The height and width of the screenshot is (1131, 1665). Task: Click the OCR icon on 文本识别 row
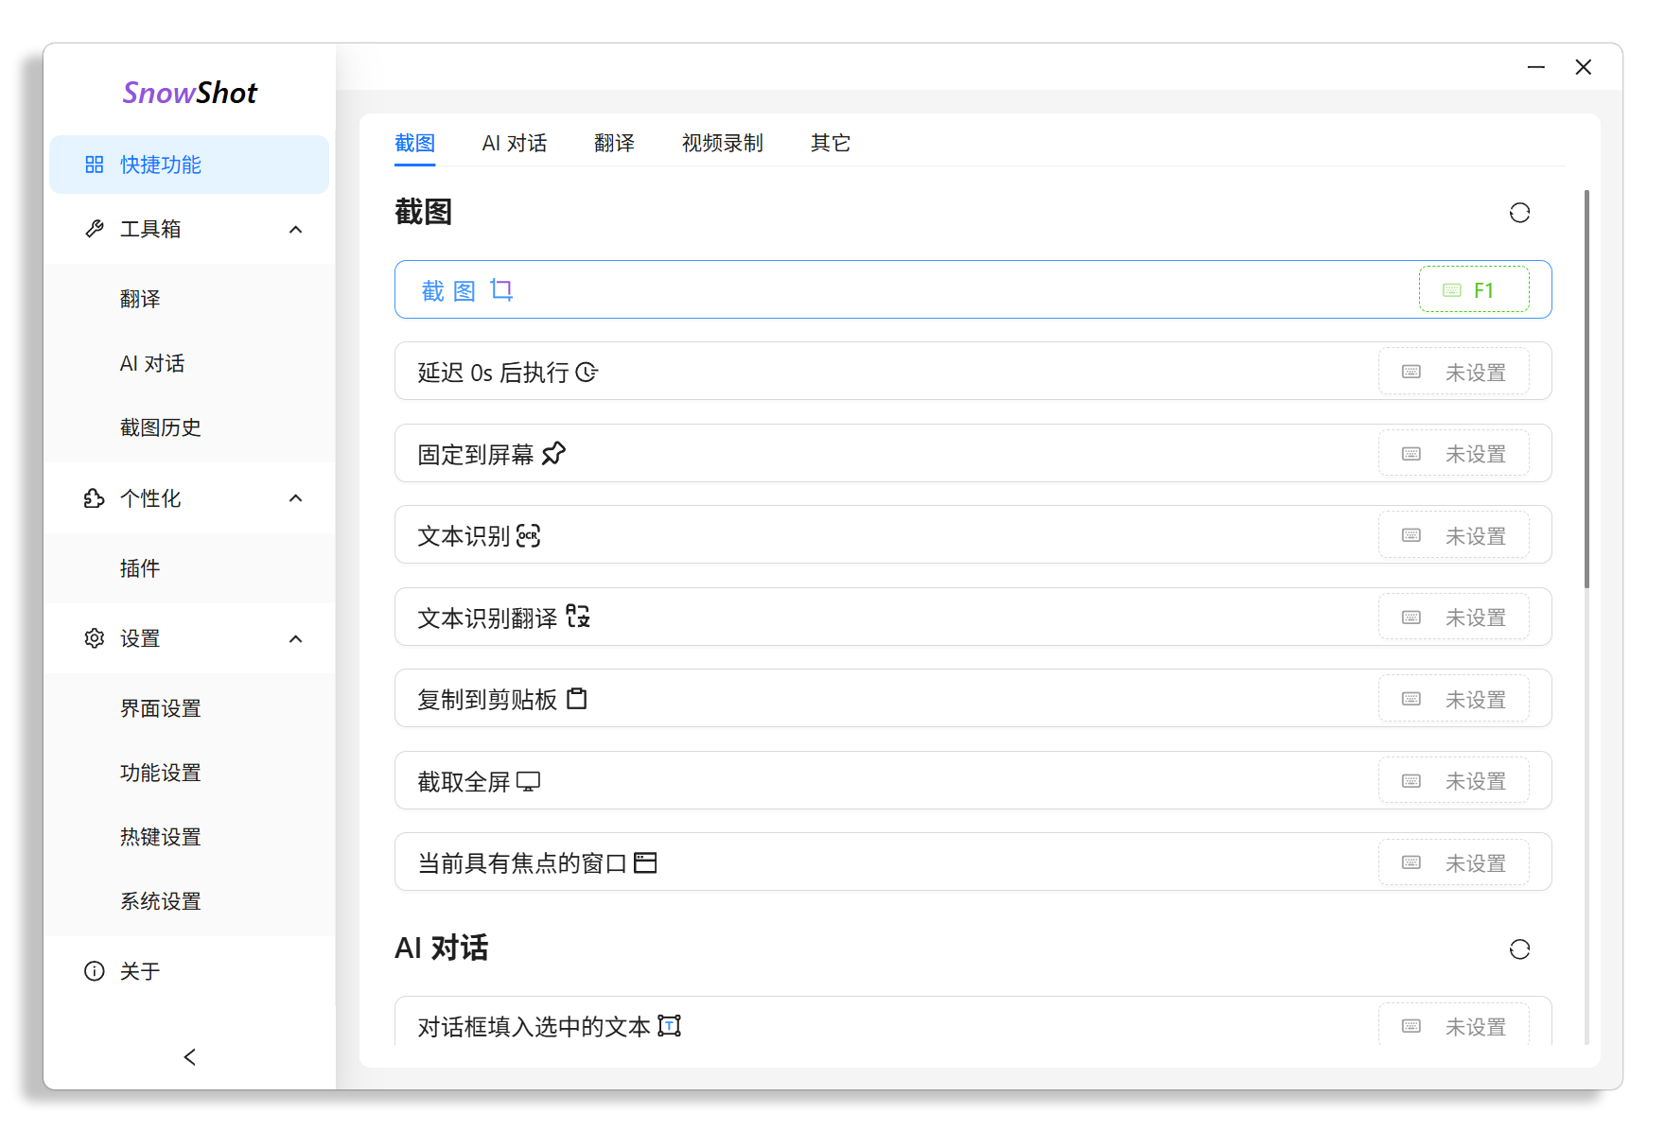click(529, 535)
